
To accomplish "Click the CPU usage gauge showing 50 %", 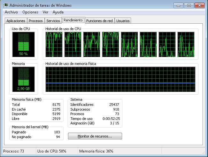I will click(x=23, y=44).
